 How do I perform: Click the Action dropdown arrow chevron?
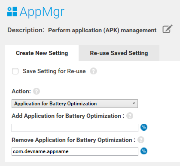coord(134,103)
